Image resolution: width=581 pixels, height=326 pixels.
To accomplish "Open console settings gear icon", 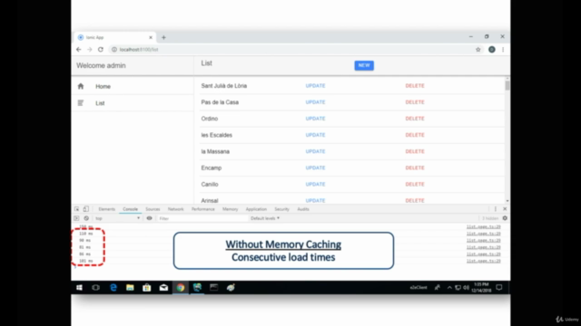I will pyautogui.click(x=505, y=218).
